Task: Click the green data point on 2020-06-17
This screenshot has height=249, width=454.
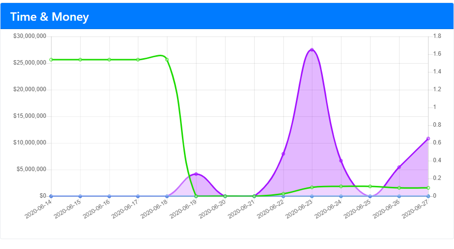Action: click(138, 60)
